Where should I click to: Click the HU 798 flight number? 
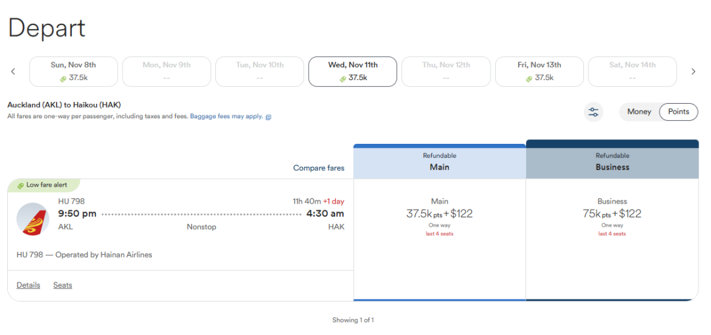[x=72, y=202]
